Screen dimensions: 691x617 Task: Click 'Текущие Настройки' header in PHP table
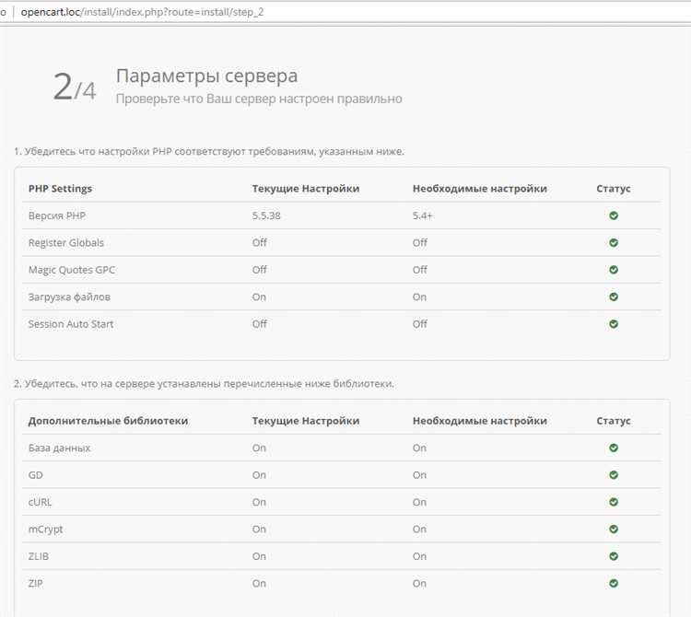click(306, 189)
